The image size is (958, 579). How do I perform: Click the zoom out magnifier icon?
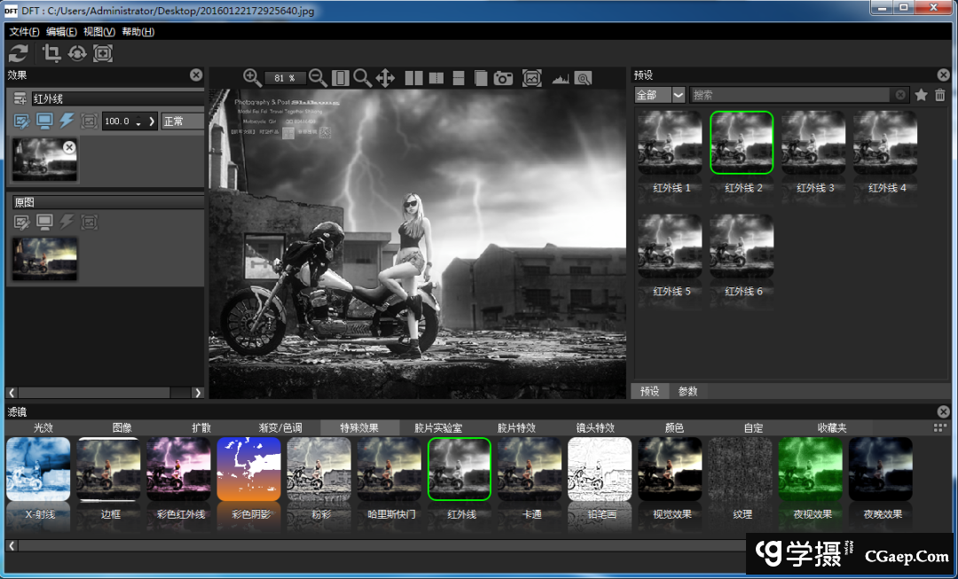318,78
